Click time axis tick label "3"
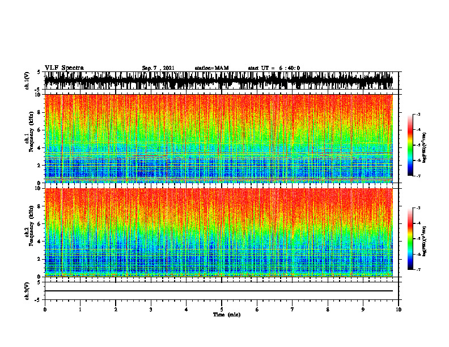The height and width of the screenshot is (347, 449). pyautogui.click(x=151, y=310)
